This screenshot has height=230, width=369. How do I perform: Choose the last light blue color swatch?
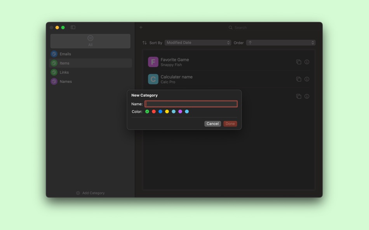coord(186,112)
